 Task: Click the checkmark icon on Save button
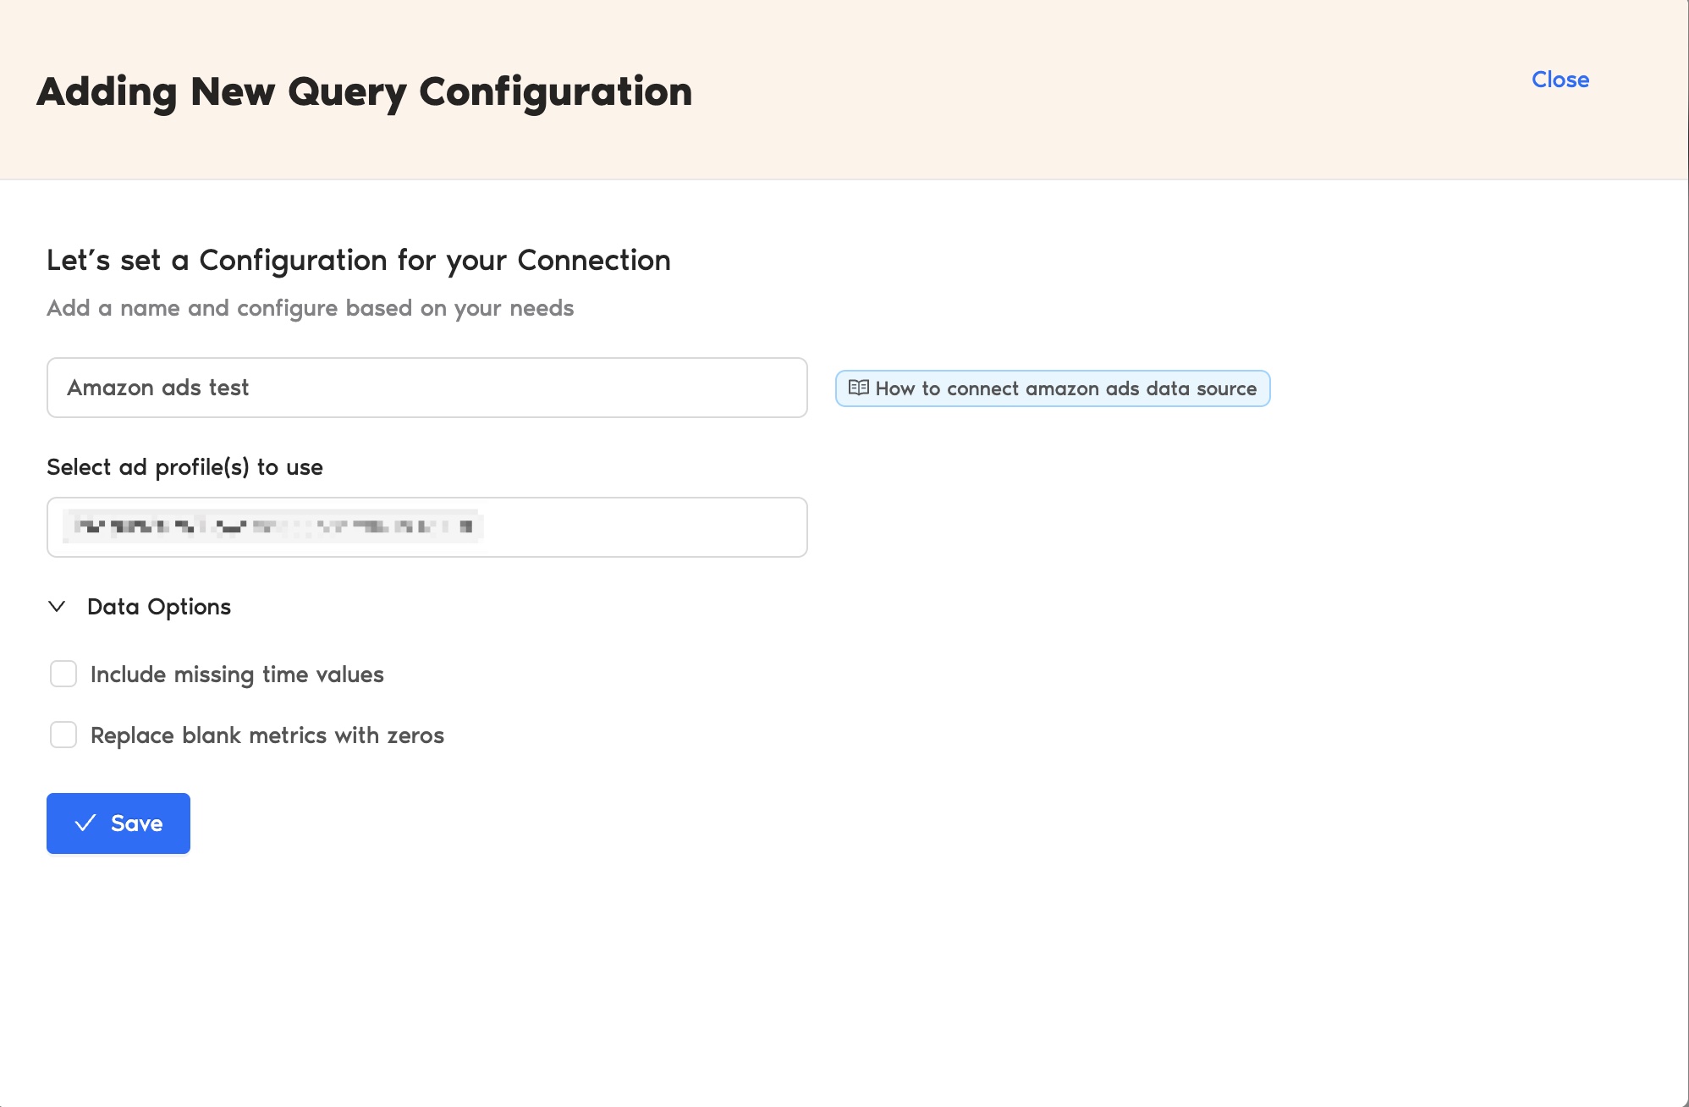click(x=85, y=823)
